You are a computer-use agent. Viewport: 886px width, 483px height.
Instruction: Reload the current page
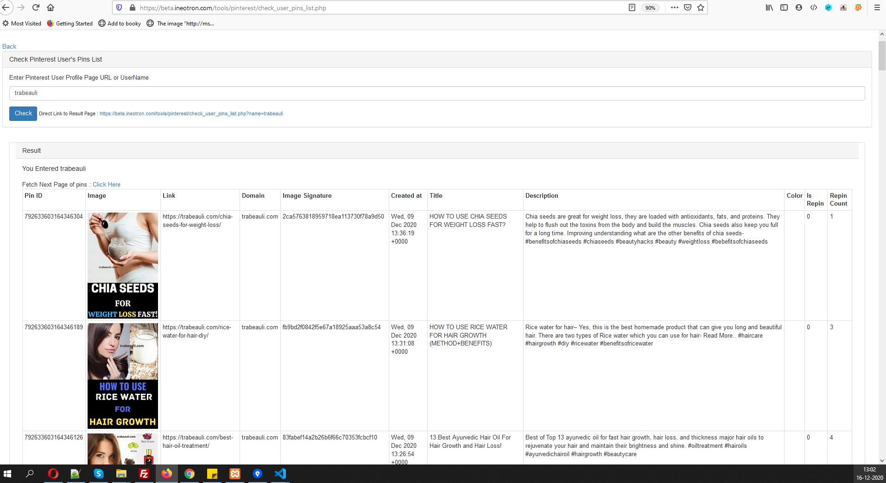tap(36, 7)
